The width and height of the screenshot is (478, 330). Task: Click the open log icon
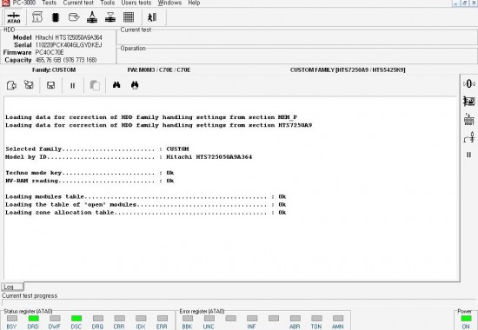[29, 85]
